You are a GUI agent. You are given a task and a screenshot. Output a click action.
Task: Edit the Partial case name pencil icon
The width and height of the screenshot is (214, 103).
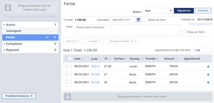pyautogui.click(x=47, y=37)
